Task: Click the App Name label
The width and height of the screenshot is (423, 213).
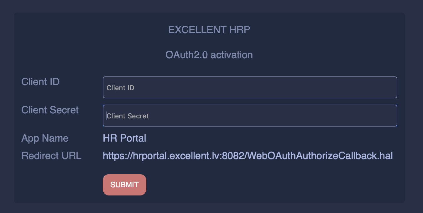Action: [x=45, y=138]
